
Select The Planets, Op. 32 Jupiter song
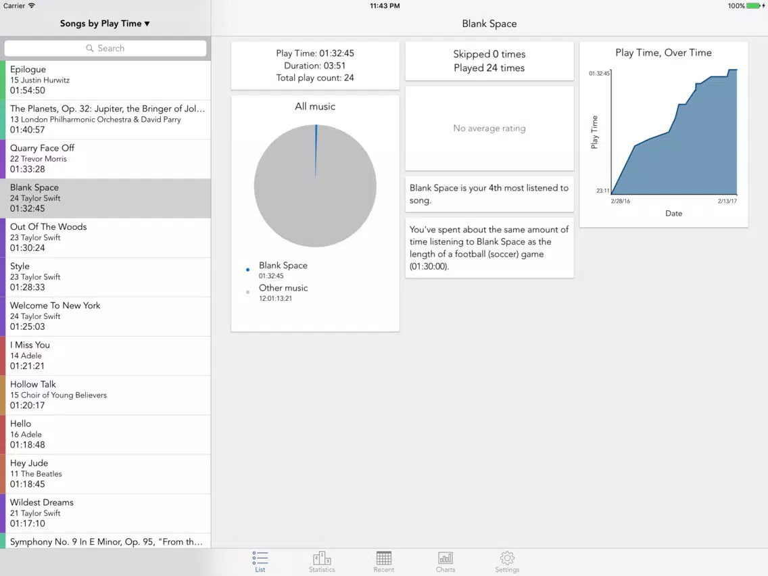pos(105,120)
